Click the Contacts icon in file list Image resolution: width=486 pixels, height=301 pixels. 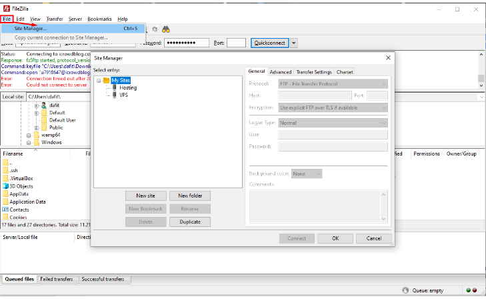coord(5,210)
